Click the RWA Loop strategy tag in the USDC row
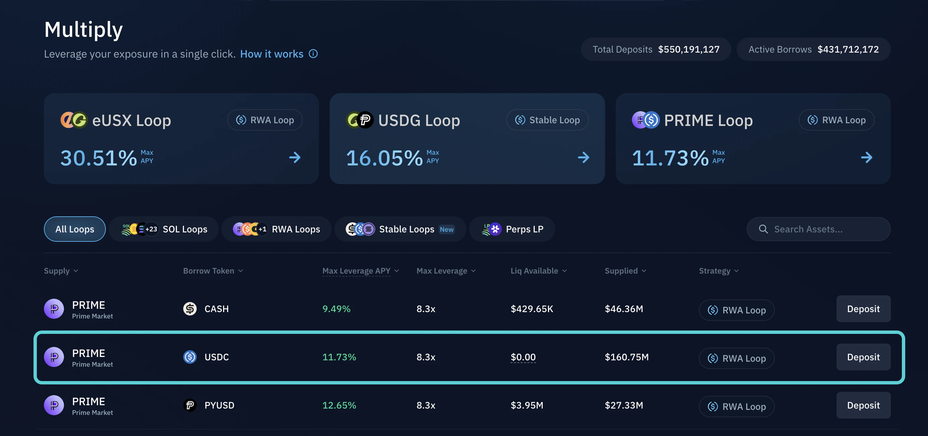 (x=737, y=358)
